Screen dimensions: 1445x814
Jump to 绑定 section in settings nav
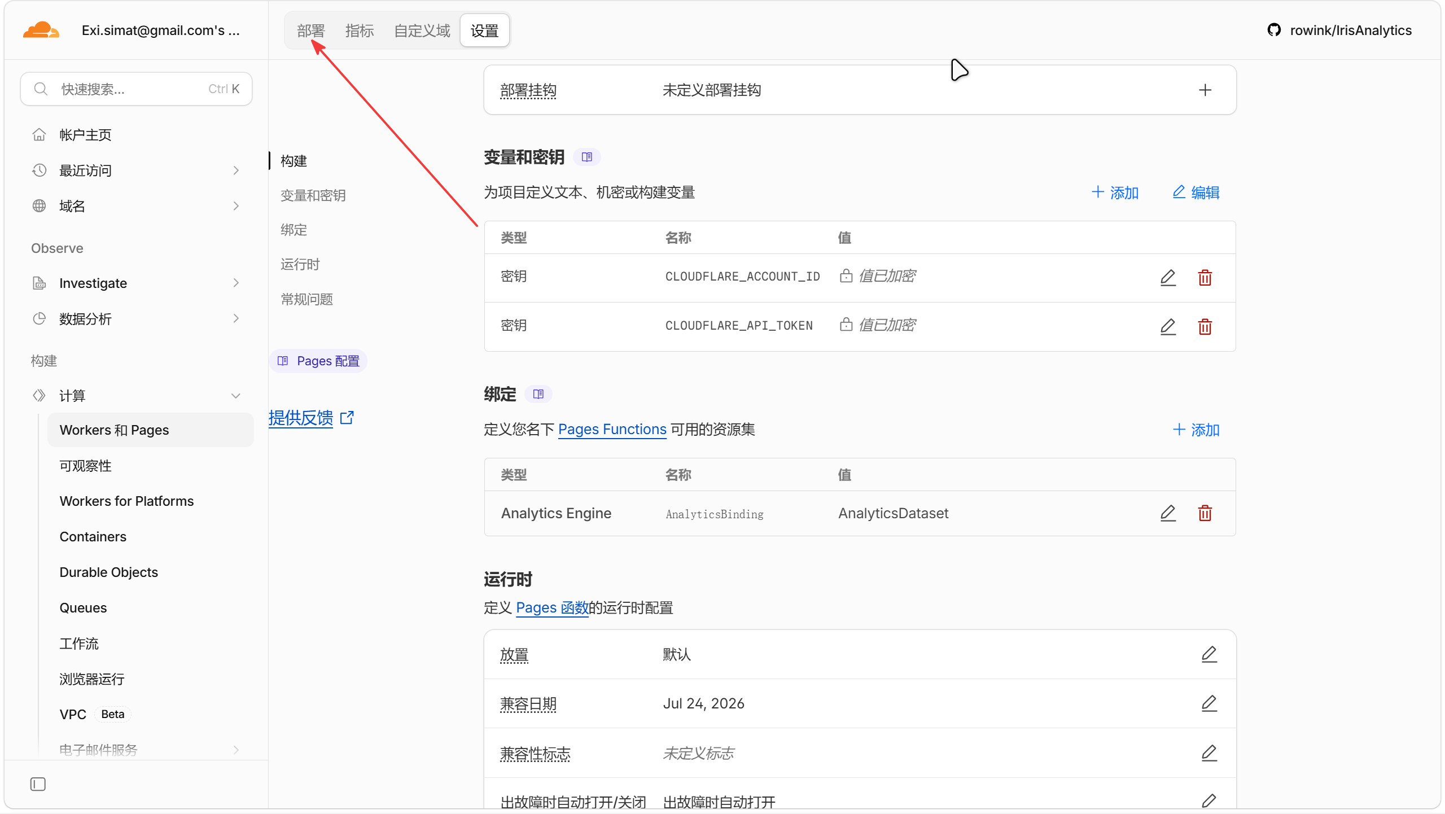tap(294, 230)
